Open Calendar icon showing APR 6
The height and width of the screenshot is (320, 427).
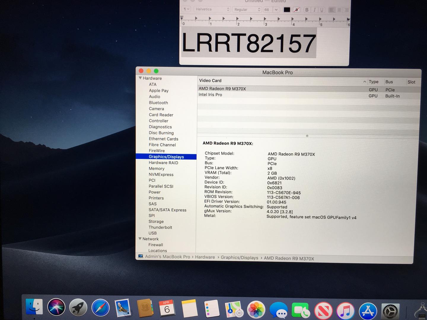coord(167,308)
